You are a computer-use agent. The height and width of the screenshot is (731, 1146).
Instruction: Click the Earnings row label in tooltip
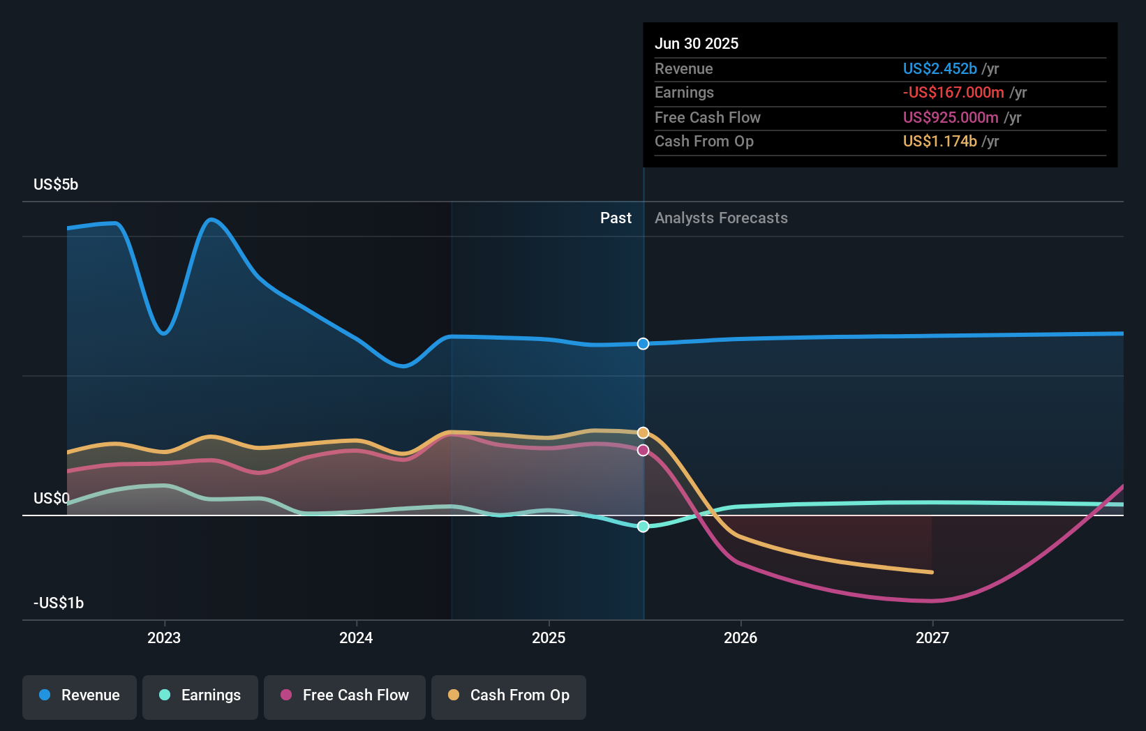(684, 92)
